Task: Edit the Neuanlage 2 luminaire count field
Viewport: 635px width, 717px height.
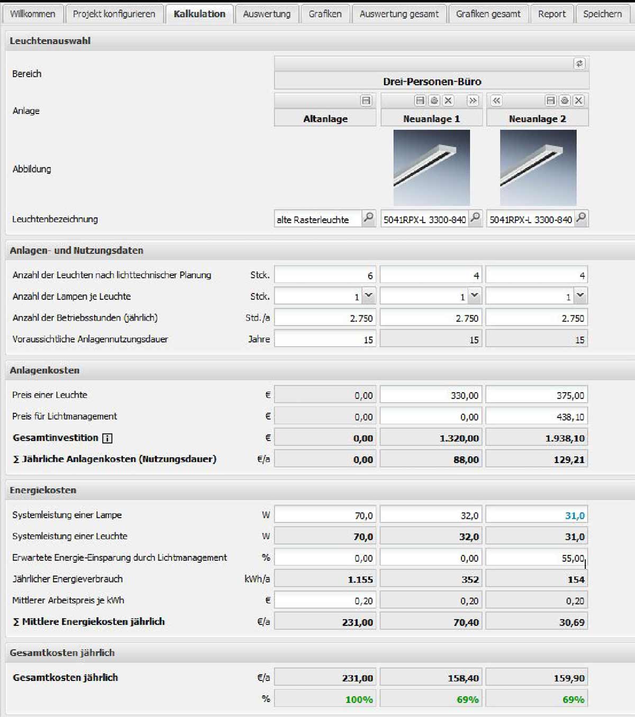Action: (x=537, y=275)
